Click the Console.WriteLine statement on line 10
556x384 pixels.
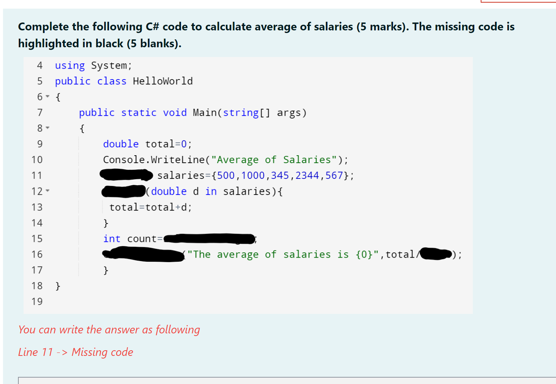click(x=225, y=159)
